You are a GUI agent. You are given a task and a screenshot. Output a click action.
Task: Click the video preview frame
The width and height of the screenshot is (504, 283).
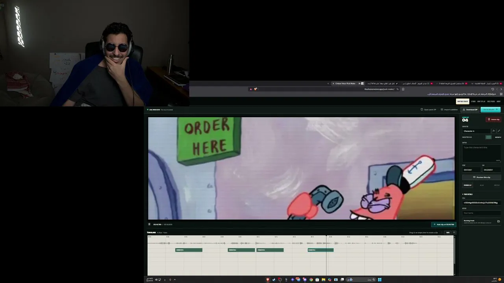301,168
